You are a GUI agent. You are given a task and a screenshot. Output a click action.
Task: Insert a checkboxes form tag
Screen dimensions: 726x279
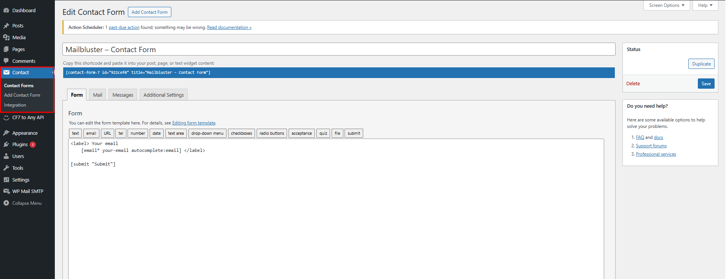tap(241, 133)
